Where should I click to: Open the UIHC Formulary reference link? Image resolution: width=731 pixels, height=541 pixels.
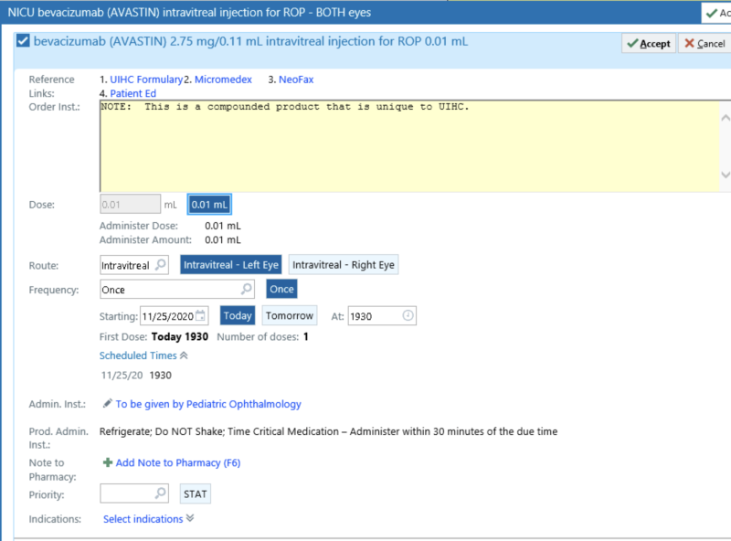coord(146,80)
